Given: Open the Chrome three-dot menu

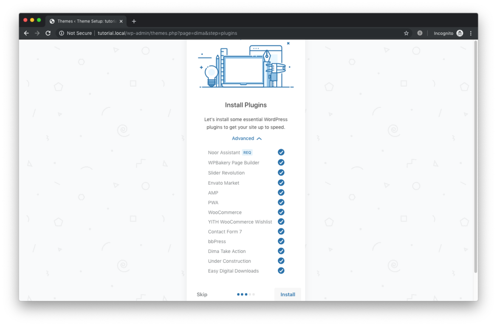Looking at the screenshot, I should (471, 33).
